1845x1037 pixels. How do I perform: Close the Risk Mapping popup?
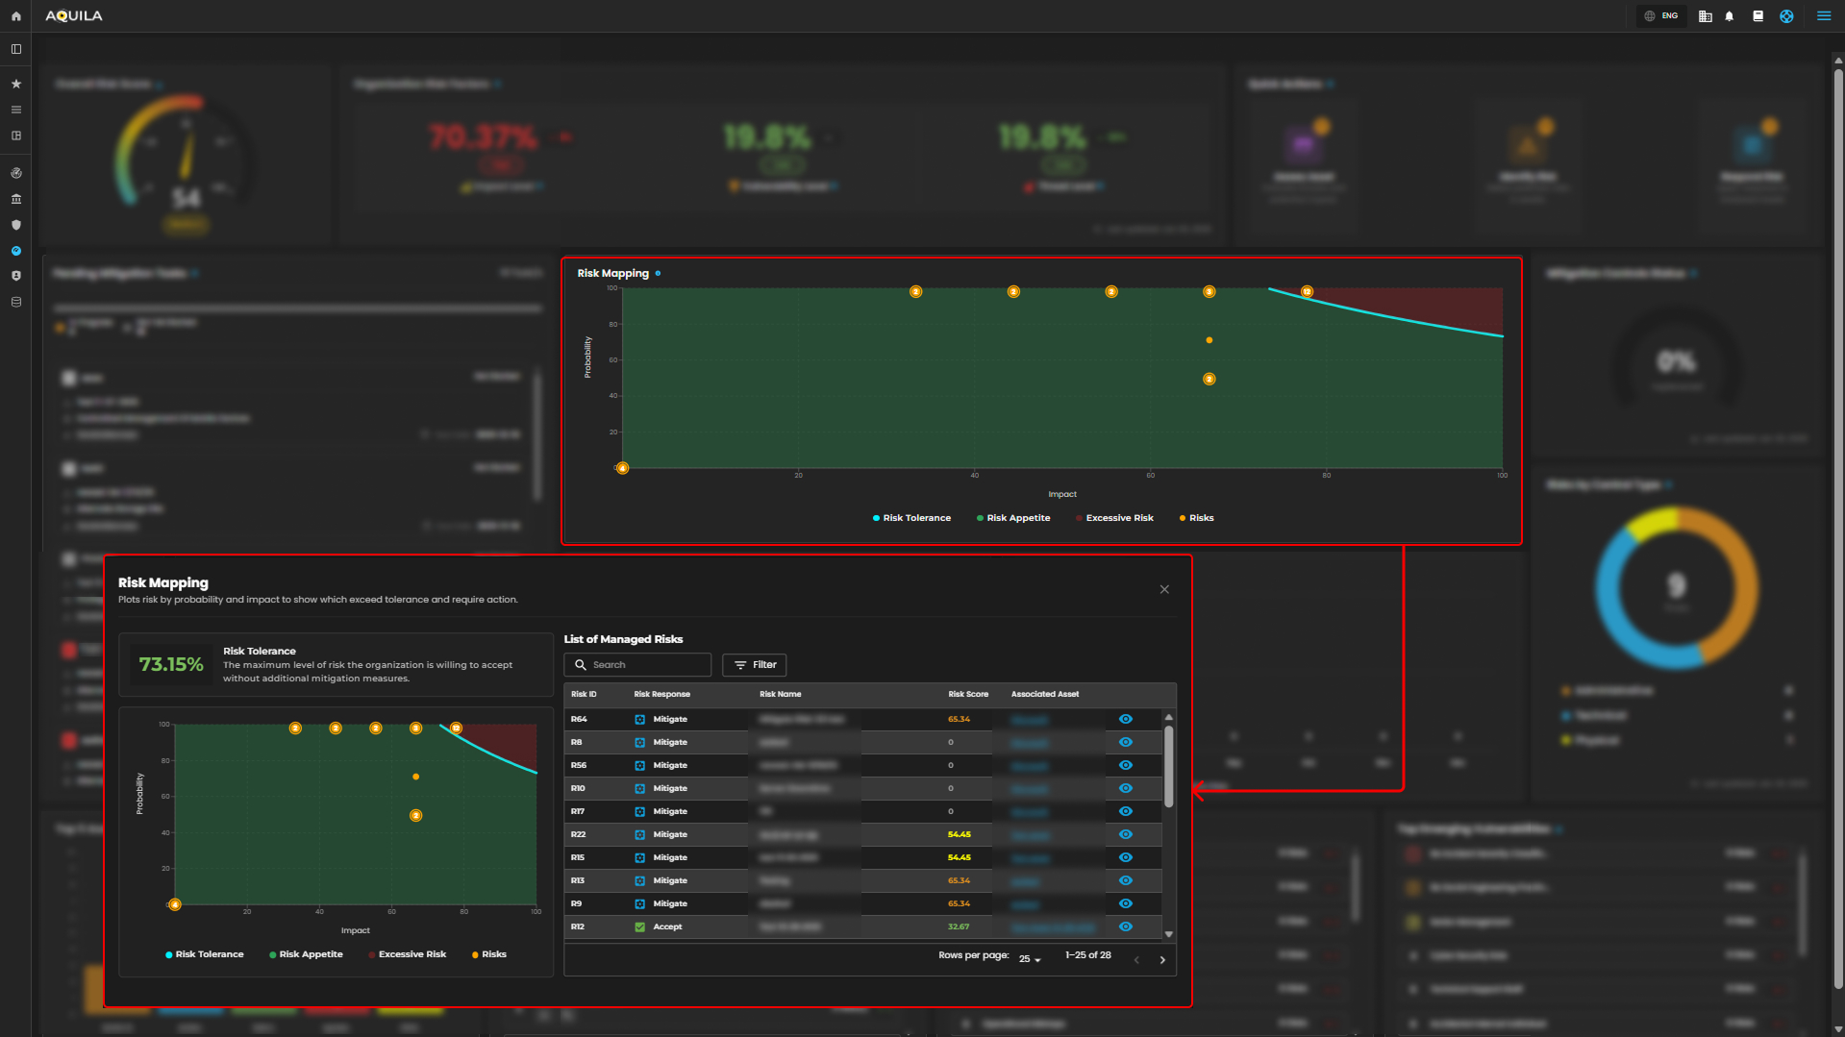(x=1164, y=589)
